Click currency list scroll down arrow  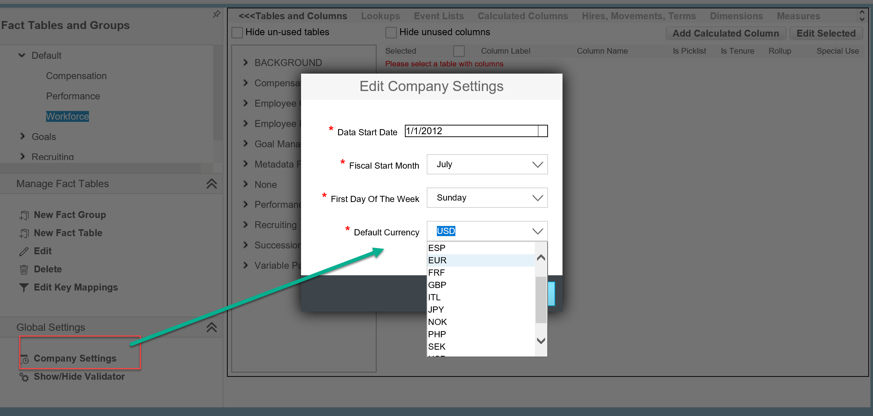[x=541, y=341]
